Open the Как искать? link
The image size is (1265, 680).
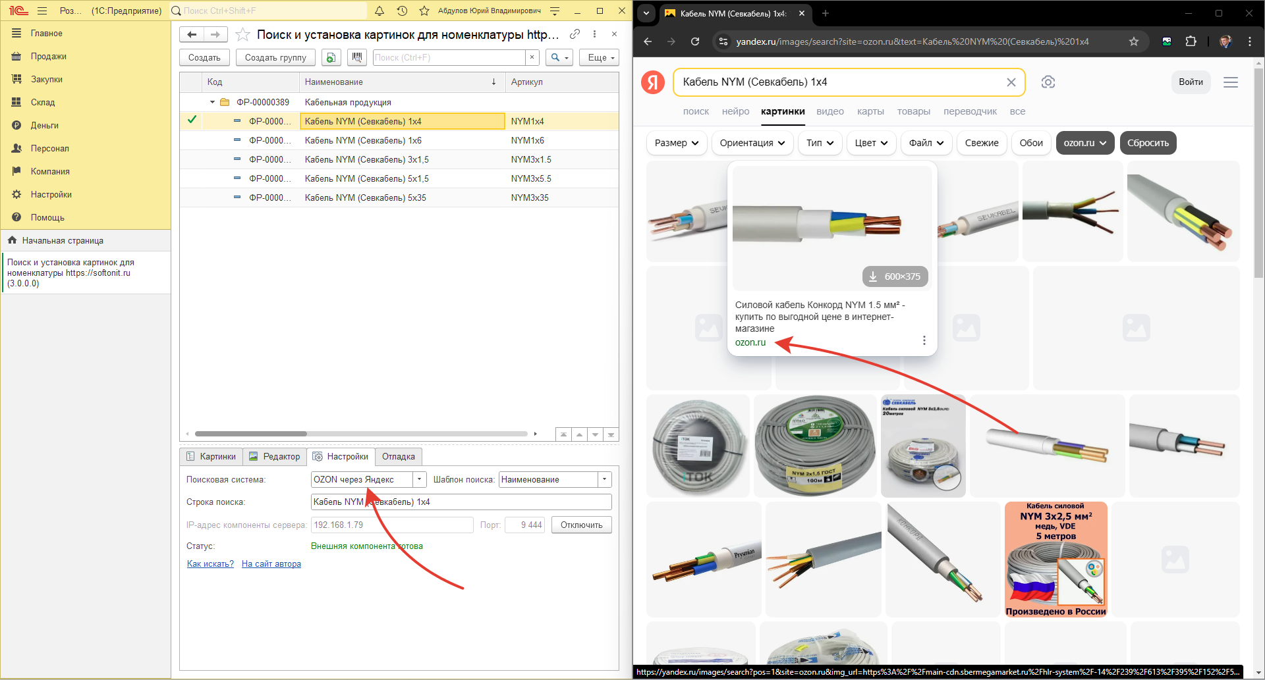210,563
